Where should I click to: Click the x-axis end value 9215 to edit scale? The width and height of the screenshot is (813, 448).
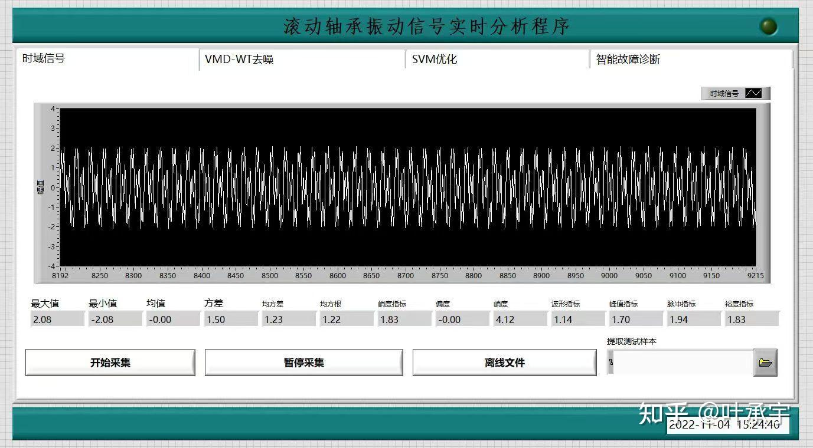pos(755,275)
